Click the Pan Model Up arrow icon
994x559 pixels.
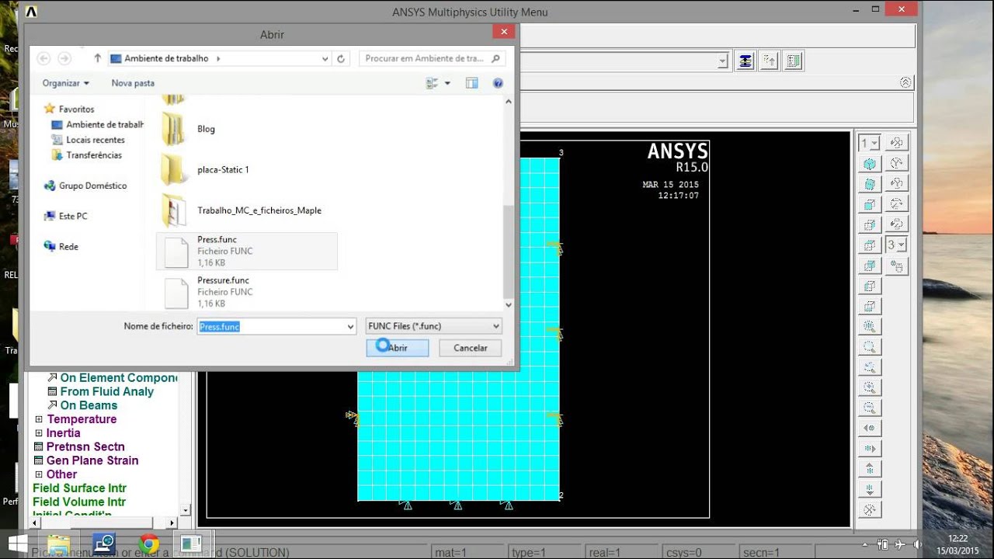pos(870,468)
